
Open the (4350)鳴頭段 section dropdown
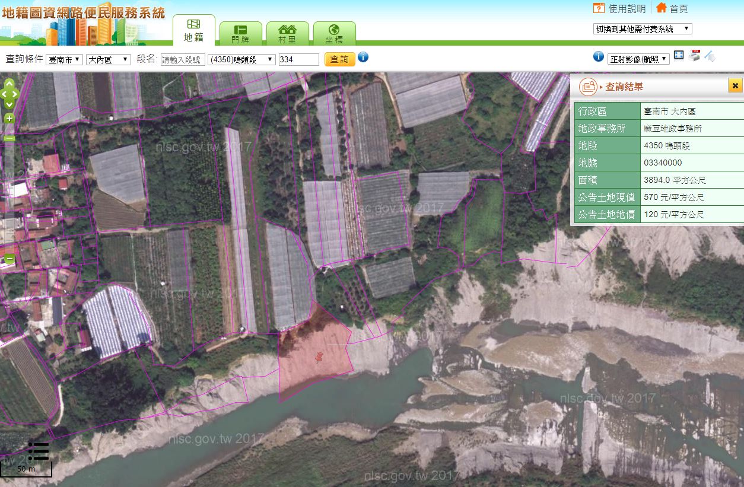[242, 59]
